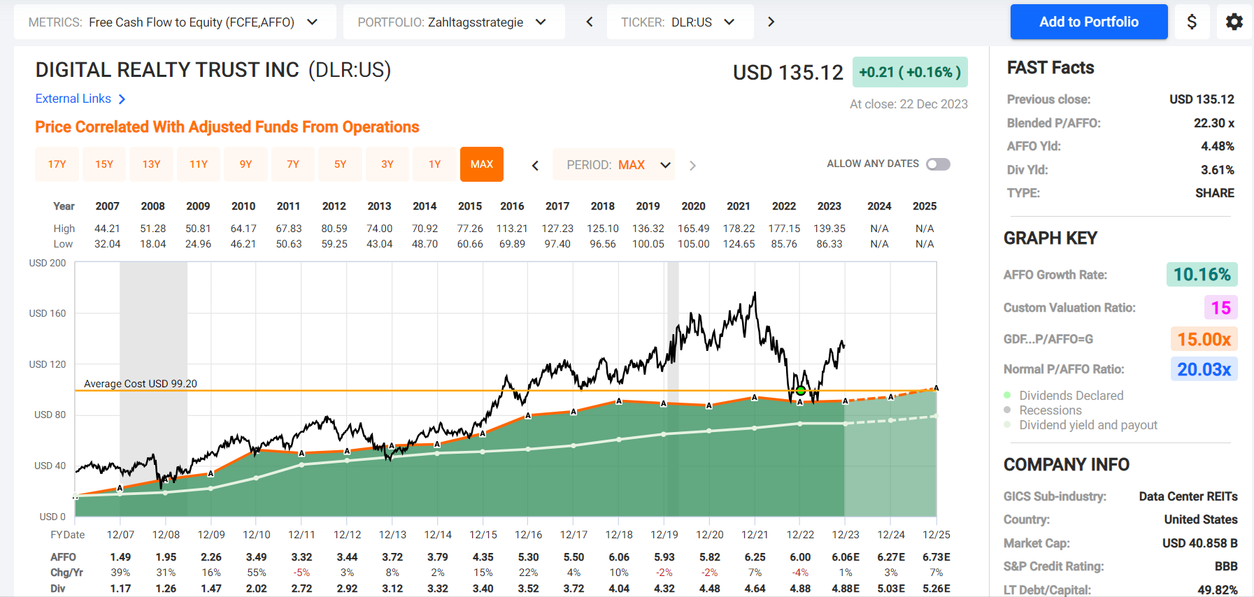Click S&P Credit Rating BBB value
This screenshot has width=1254, height=597.
(x=1226, y=566)
